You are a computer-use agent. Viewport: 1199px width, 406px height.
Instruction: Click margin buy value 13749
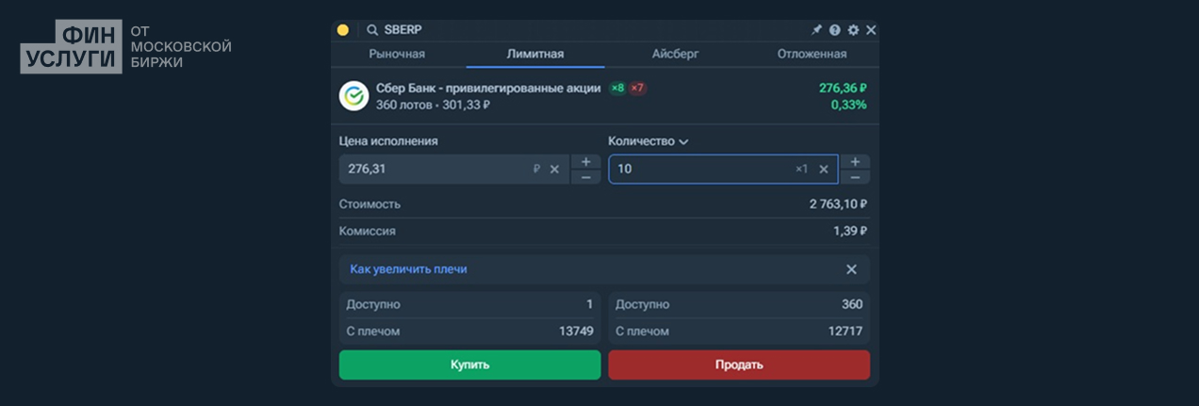point(576,332)
